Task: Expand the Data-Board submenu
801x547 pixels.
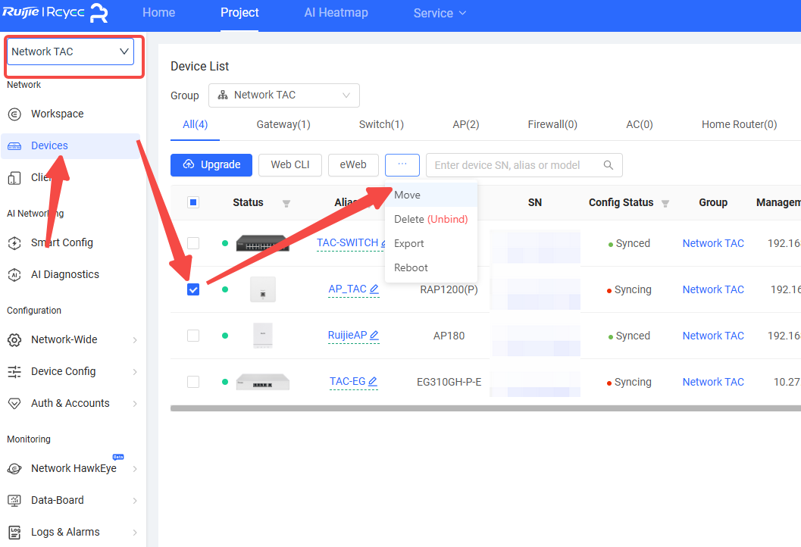Action: [x=135, y=501]
